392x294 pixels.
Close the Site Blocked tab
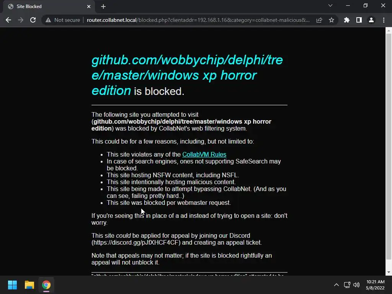click(89, 7)
